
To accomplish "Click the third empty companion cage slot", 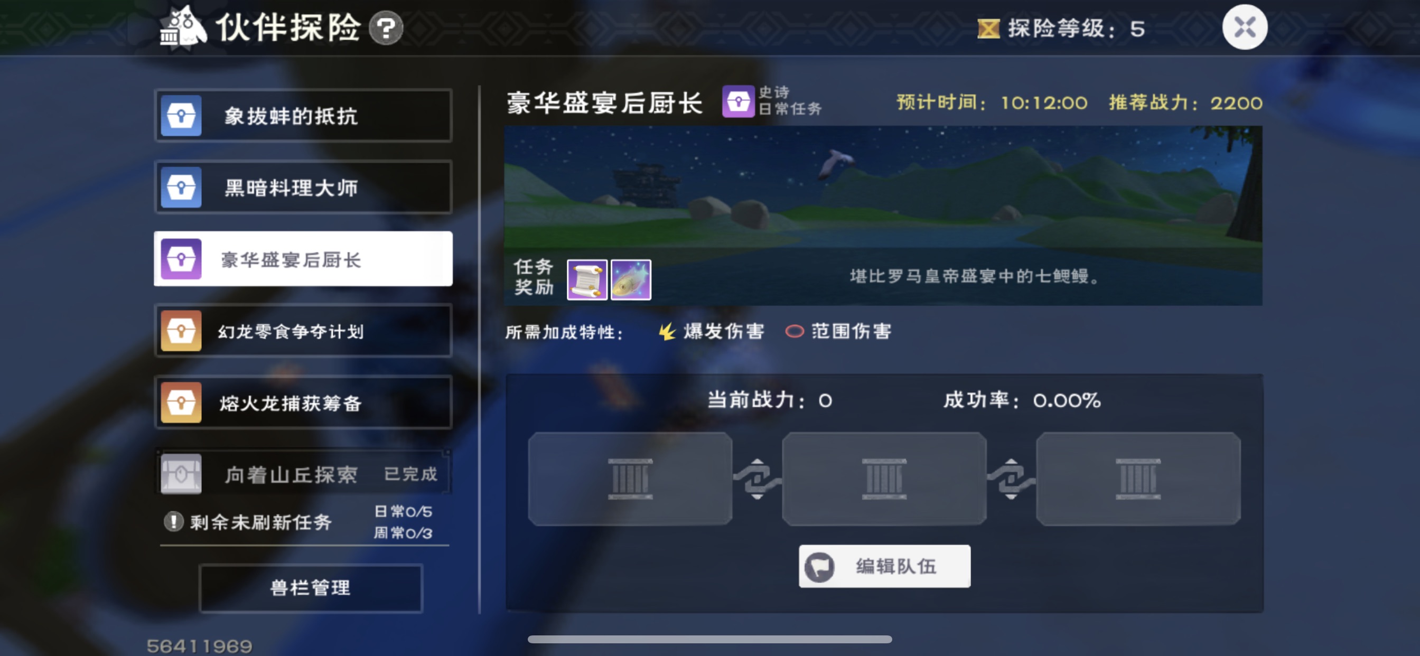I will (1138, 479).
